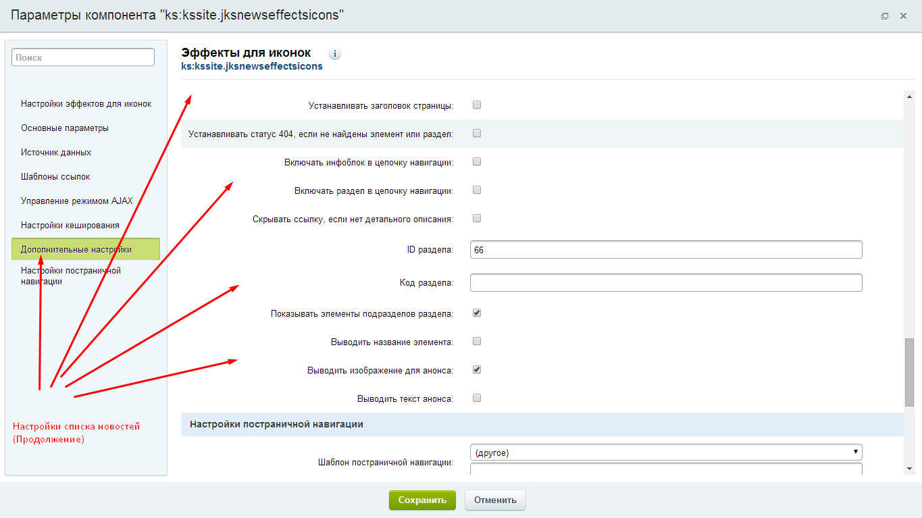
Task: Click the ks:kssite.jksnewseffectsicons component link
Action: click(x=251, y=66)
